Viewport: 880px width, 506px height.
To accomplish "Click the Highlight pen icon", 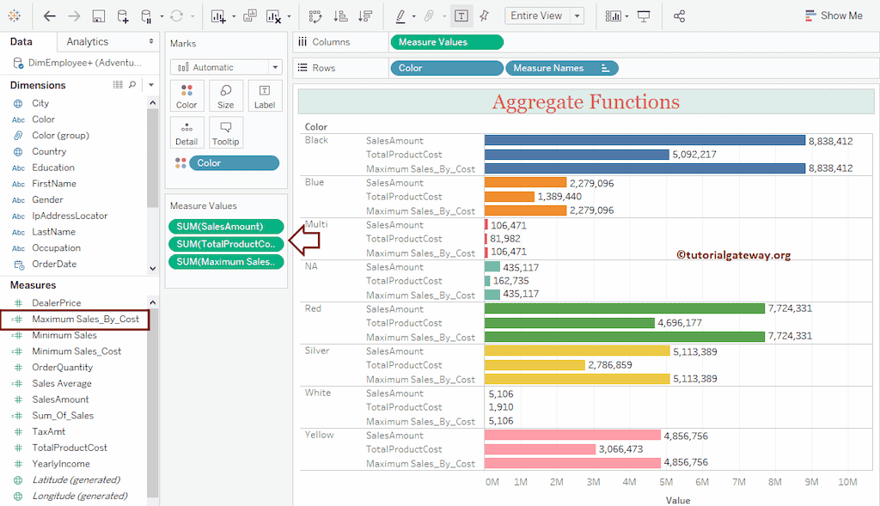I will (x=400, y=16).
